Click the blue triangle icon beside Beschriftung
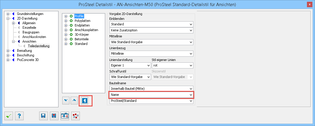This screenshot has width=315, height=126. coord(13,55)
